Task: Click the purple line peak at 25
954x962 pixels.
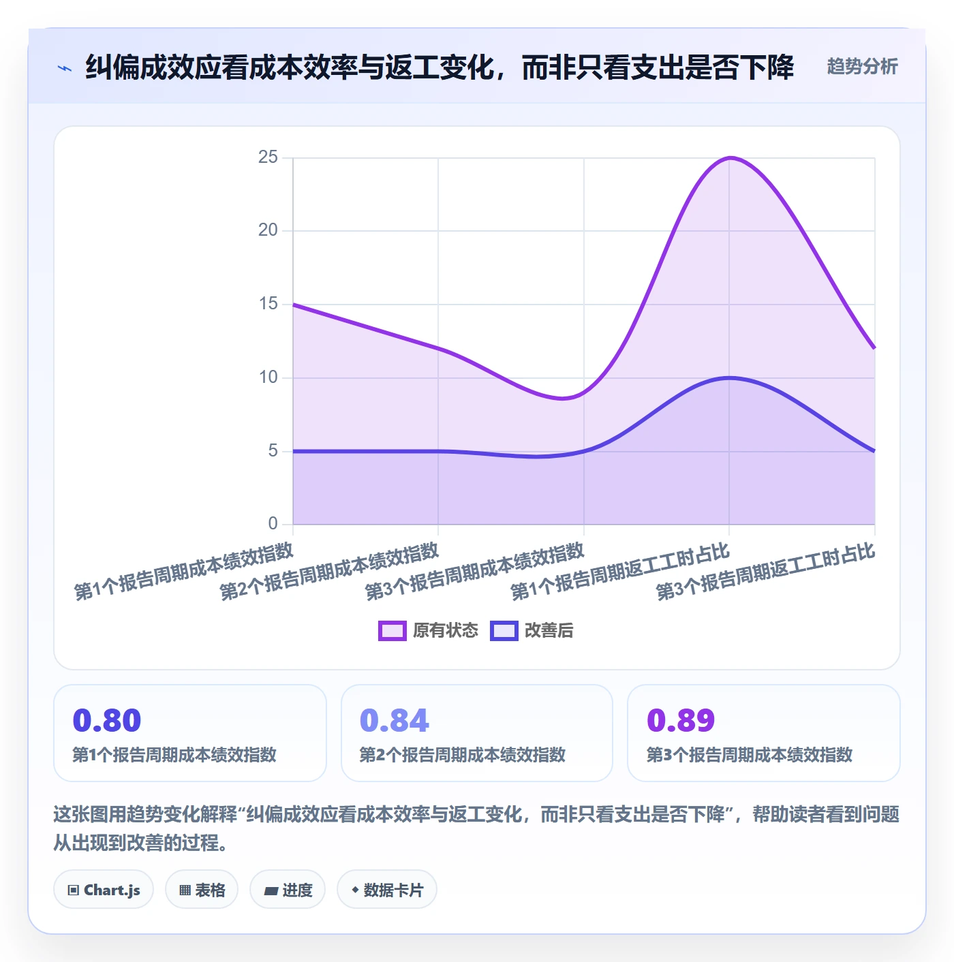Action: [729, 158]
